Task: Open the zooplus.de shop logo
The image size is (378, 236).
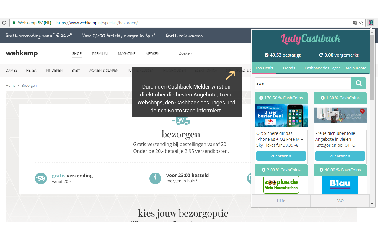Action: tap(281, 185)
